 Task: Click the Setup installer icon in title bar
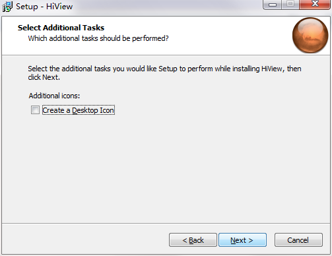pos(7,7)
